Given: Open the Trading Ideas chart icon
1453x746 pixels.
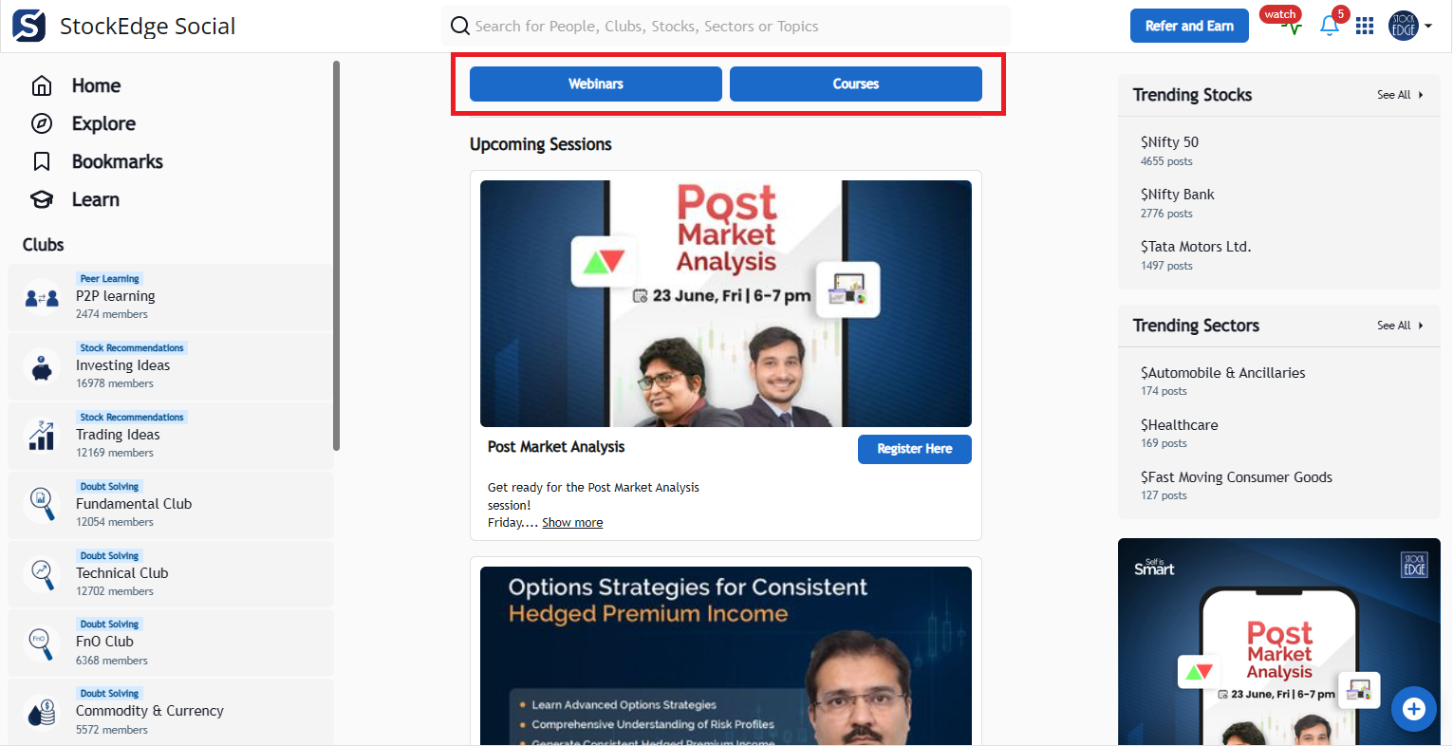Looking at the screenshot, I should click(x=42, y=436).
